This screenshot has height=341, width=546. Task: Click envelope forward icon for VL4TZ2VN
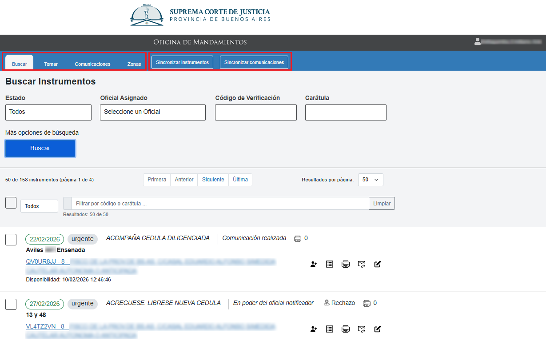pyautogui.click(x=362, y=329)
